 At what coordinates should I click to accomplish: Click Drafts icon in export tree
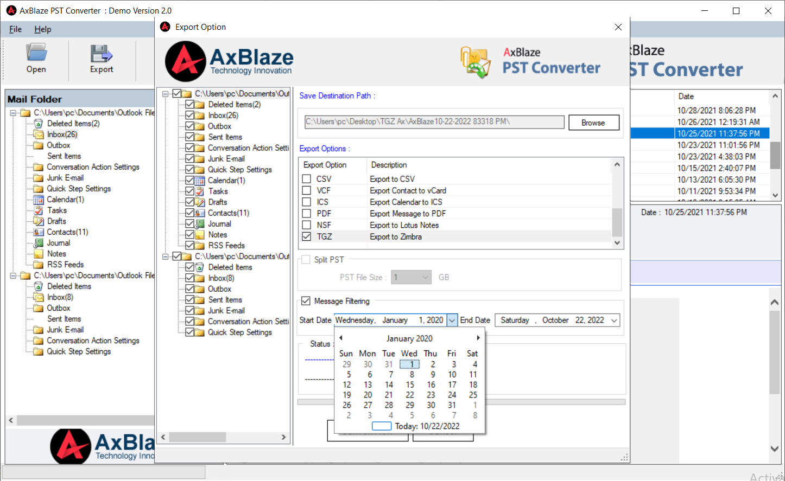click(200, 202)
